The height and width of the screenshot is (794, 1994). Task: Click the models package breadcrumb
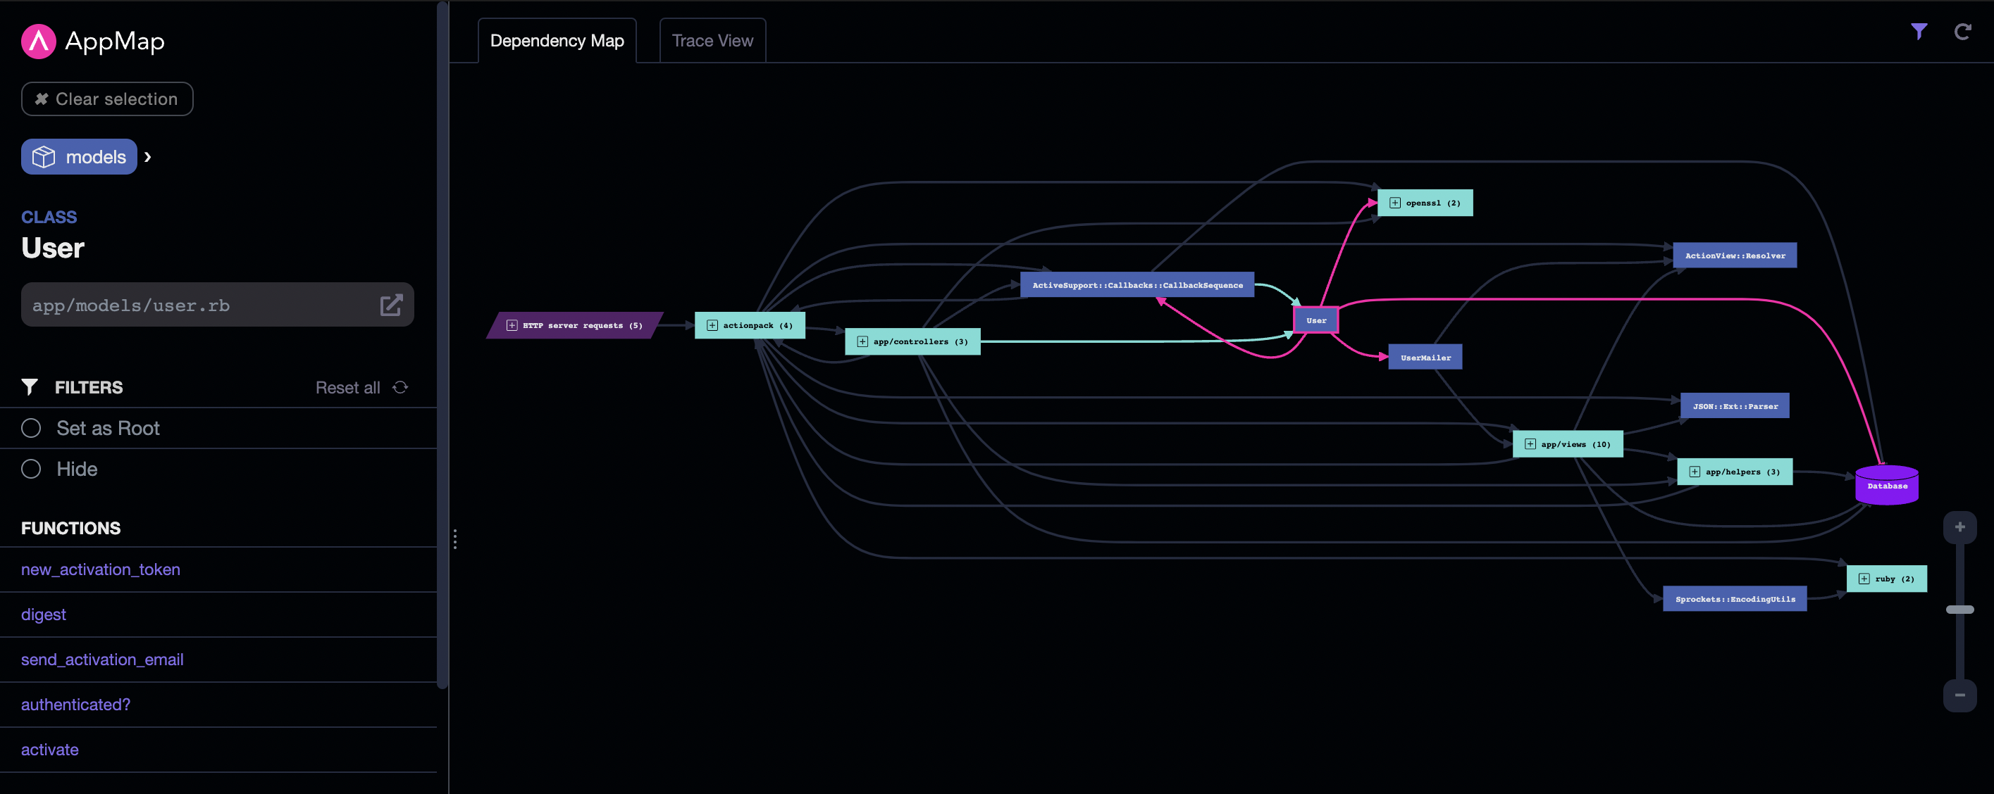pos(79,157)
